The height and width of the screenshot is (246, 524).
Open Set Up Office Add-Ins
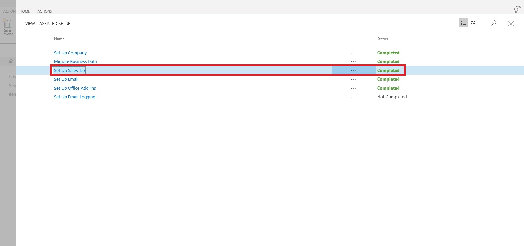(75, 88)
